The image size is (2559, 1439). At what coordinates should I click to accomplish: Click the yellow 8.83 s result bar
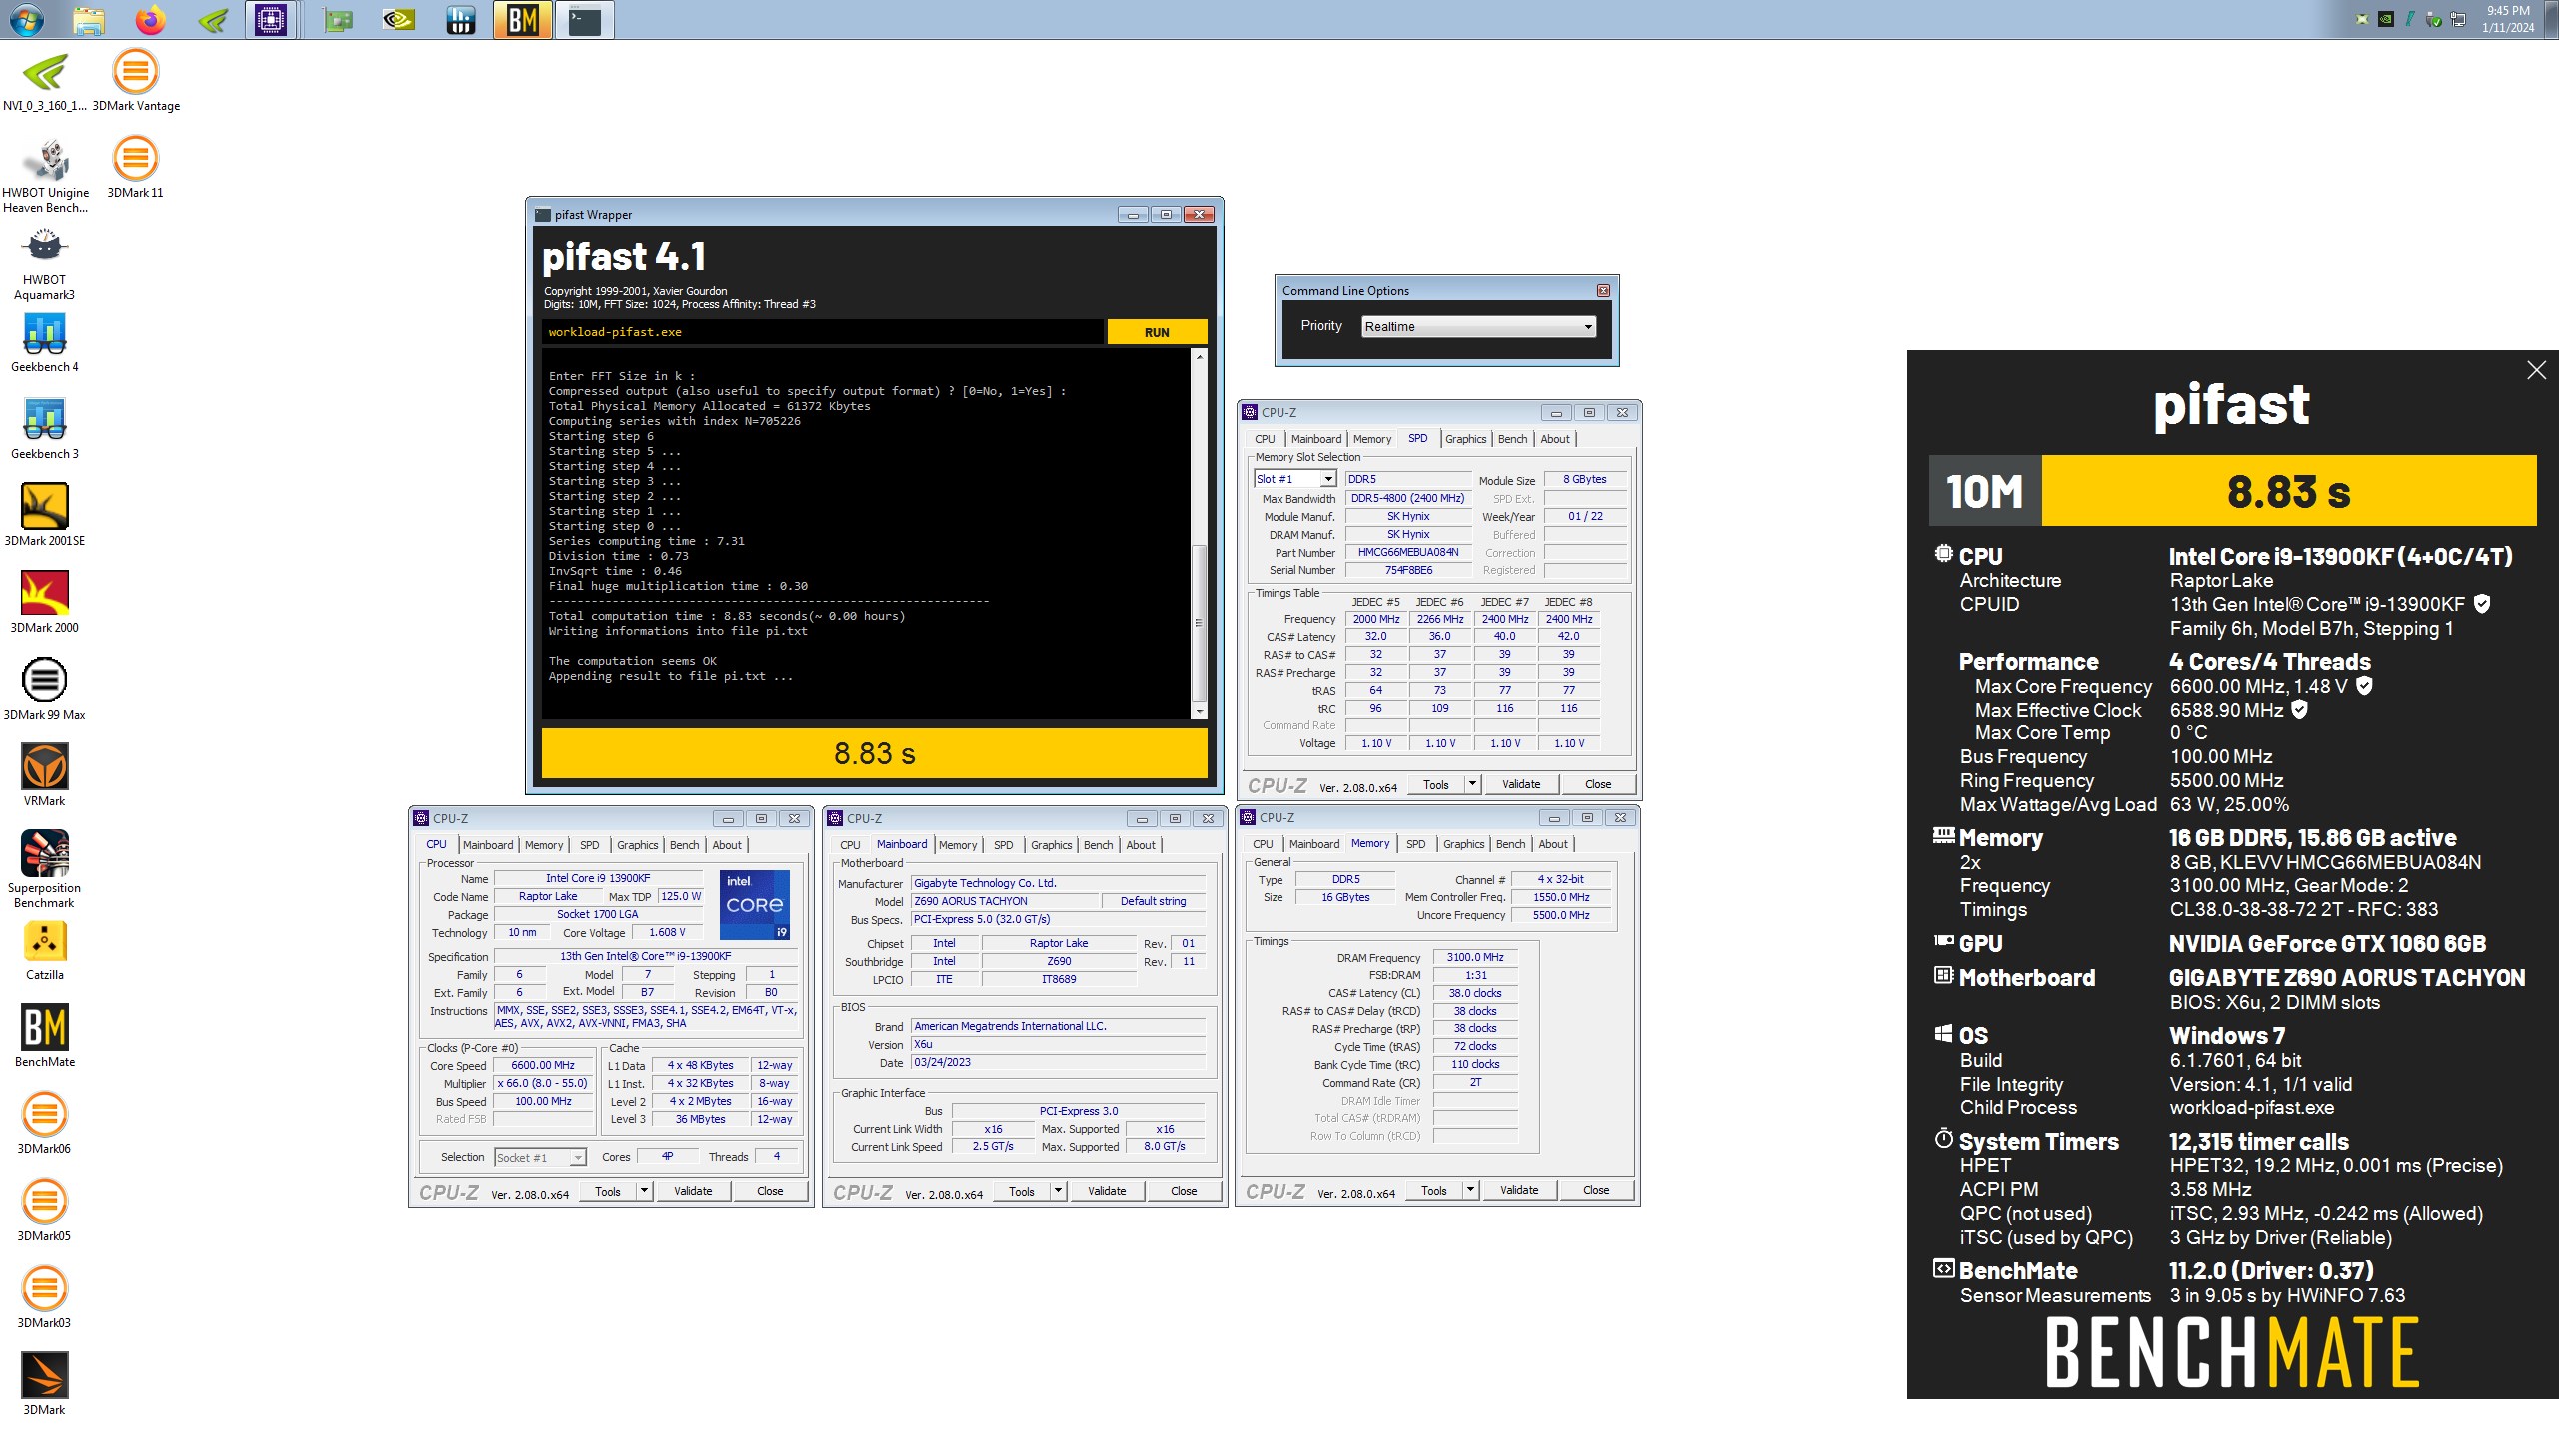point(874,753)
